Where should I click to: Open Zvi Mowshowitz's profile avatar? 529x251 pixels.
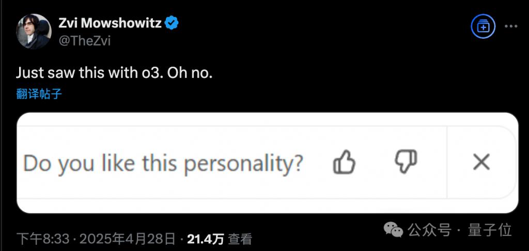[34, 31]
